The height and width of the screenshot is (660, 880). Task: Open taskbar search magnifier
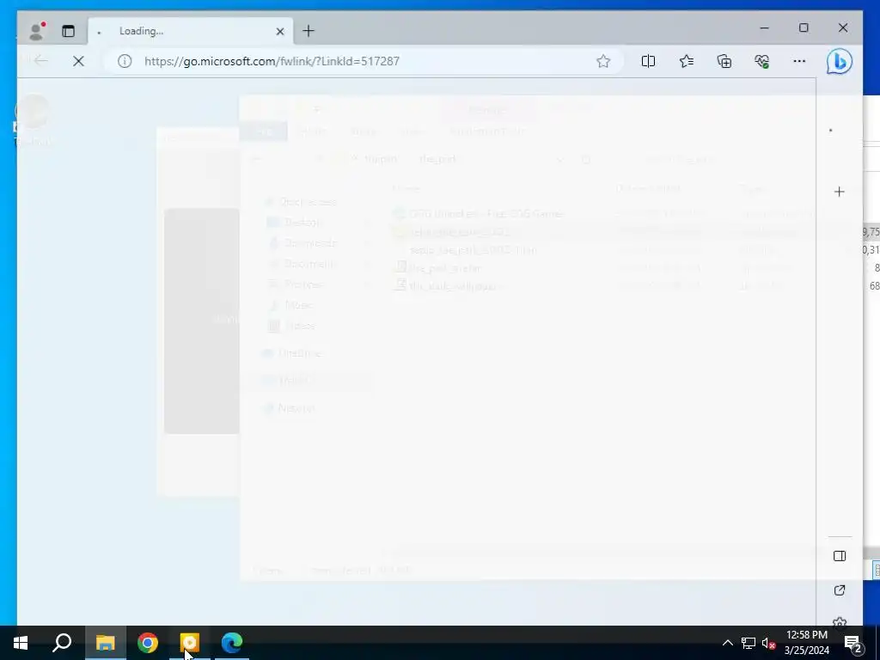[x=62, y=643]
